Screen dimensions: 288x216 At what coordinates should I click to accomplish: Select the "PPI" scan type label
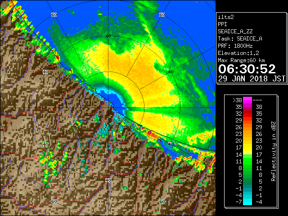[222, 24]
